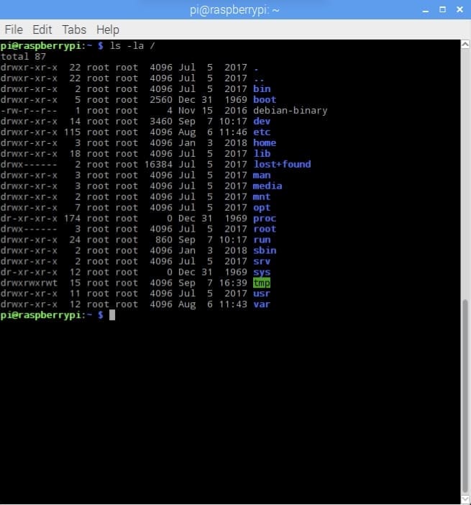Click the 'pi@raspberrypi: ~' window title
The height and width of the screenshot is (505, 471).
[234, 10]
